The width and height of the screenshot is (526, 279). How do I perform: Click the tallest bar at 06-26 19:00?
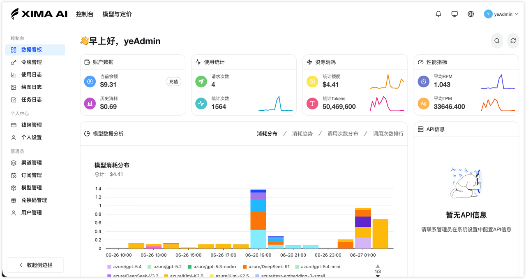258,219
